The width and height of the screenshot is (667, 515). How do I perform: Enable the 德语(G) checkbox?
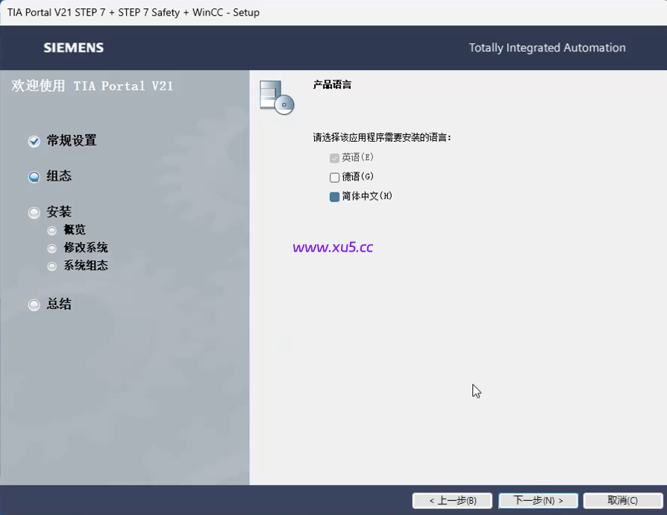334,178
